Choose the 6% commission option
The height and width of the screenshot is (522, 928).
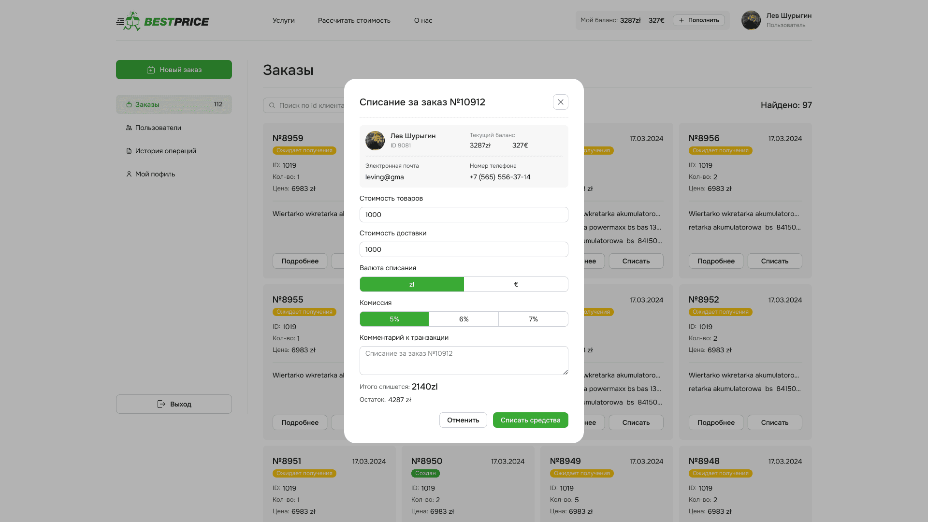pyautogui.click(x=464, y=319)
